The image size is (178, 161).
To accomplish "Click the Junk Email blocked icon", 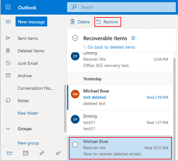I will coord(8,63).
